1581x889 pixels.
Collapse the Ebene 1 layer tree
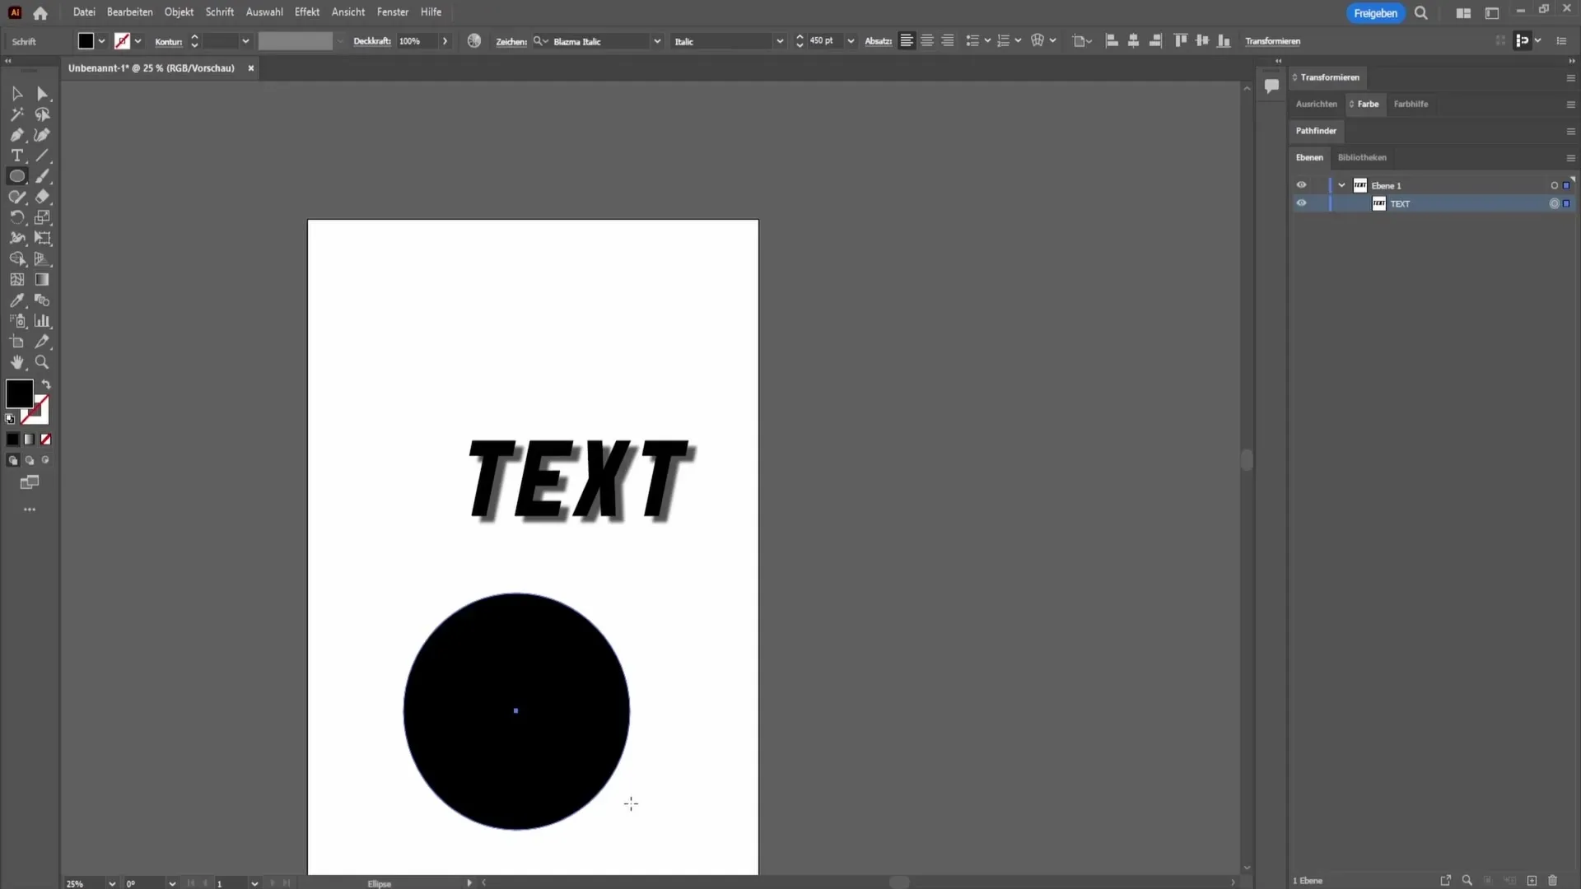[1341, 185]
